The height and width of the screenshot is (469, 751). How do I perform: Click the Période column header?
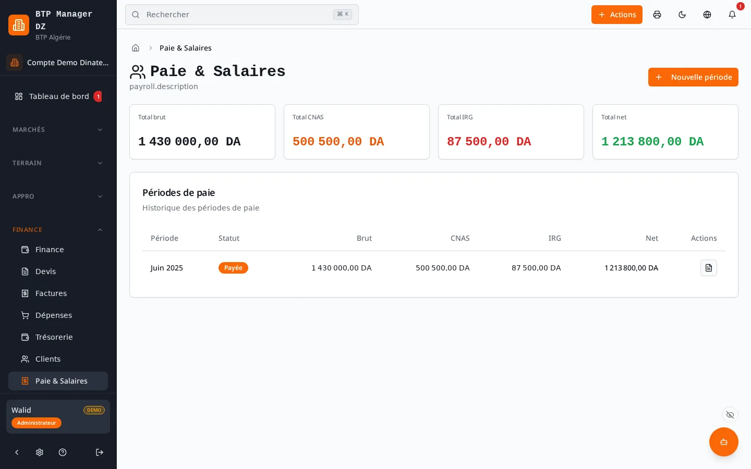tap(164, 238)
